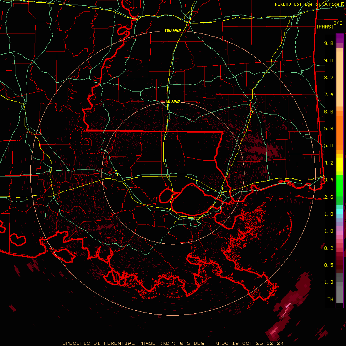Screen dimensions: 346x346
Task: Pick the orange segment of the color bar
Action: pyautogui.click(x=339, y=133)
